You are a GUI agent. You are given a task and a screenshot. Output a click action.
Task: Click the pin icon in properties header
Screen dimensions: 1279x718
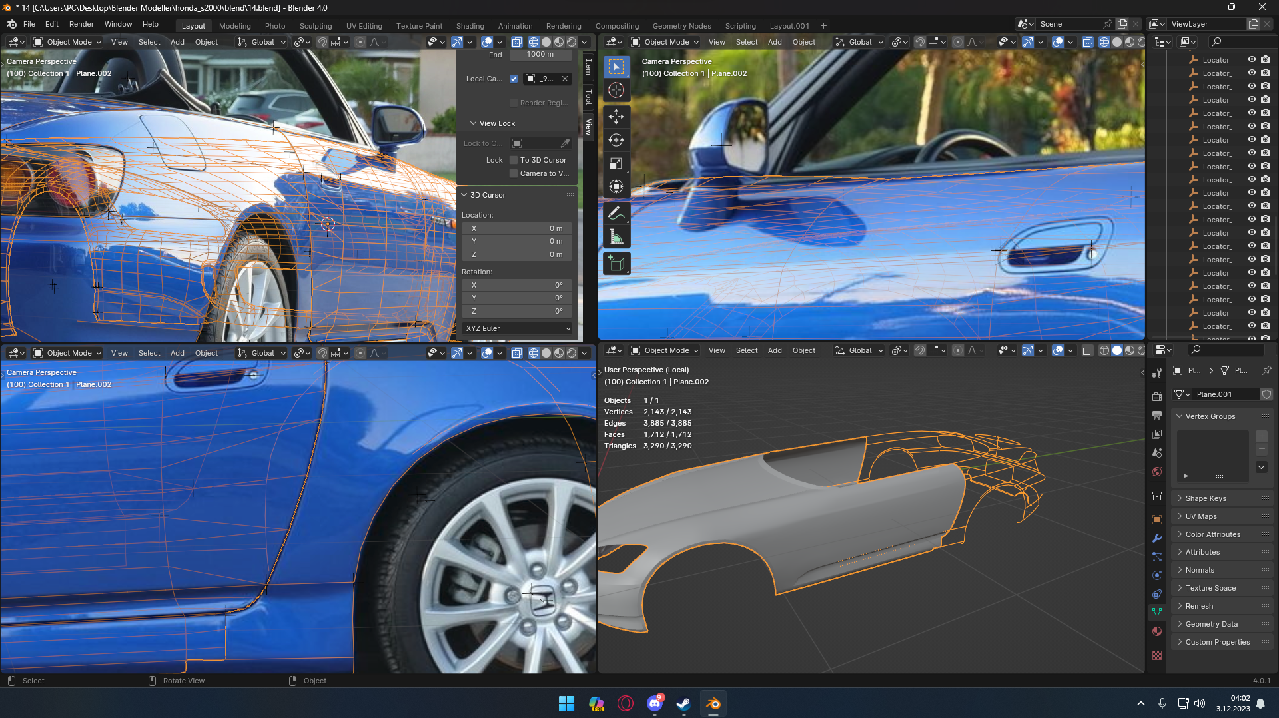click(x=1266, y=370)
